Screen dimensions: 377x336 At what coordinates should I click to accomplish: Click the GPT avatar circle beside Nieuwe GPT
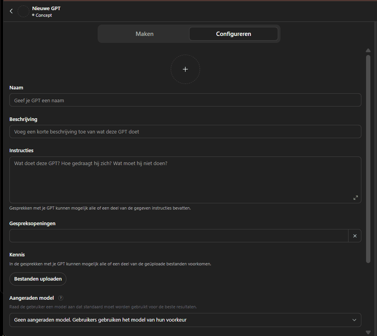pos(23,11)
